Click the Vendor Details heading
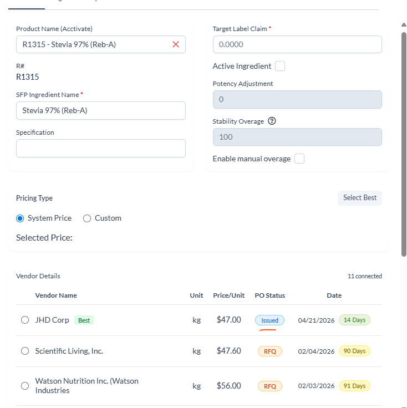Screen dimensions: 407x408 38,276
